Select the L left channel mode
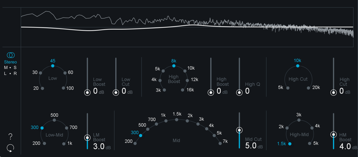The image size is (358, 157). tap(6, 74)
